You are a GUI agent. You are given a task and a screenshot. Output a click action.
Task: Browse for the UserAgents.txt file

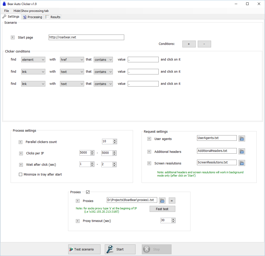(x=242, y=138)
